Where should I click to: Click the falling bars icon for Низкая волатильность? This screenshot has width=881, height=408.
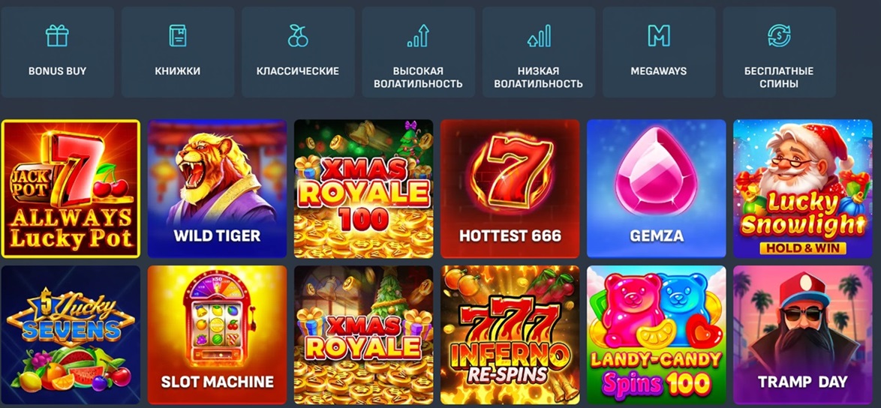539,36
